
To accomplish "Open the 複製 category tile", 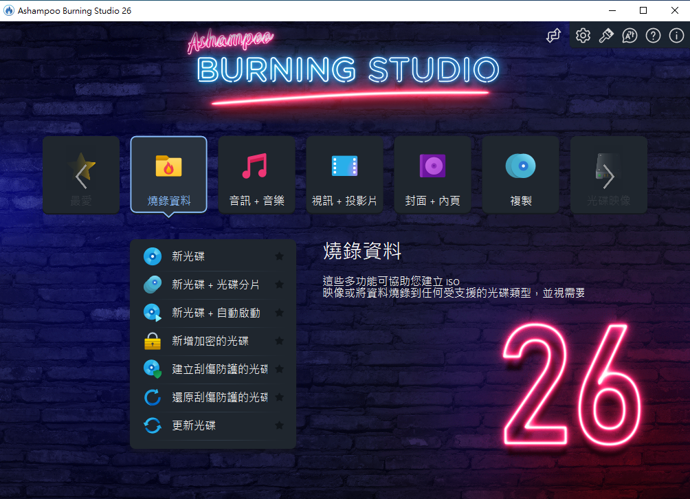I will click(520, 175).
